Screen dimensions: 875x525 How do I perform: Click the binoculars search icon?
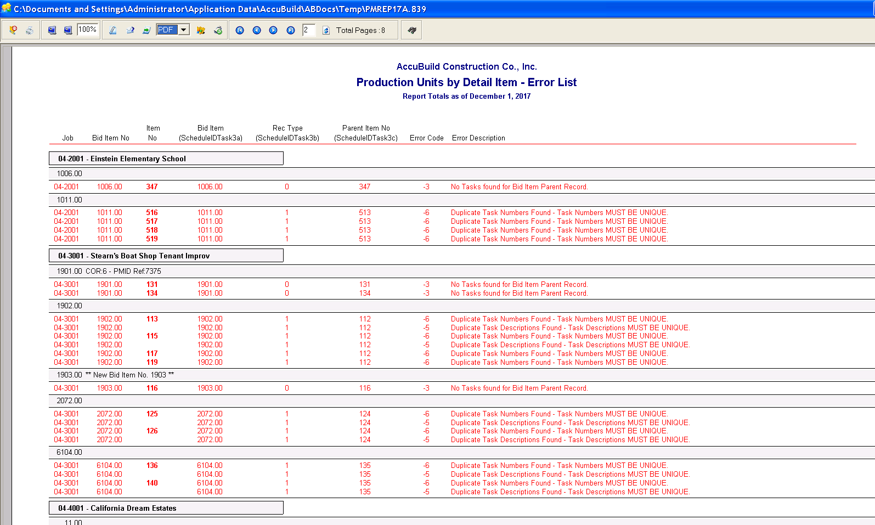pyautogui.click(x=411, y=30)
